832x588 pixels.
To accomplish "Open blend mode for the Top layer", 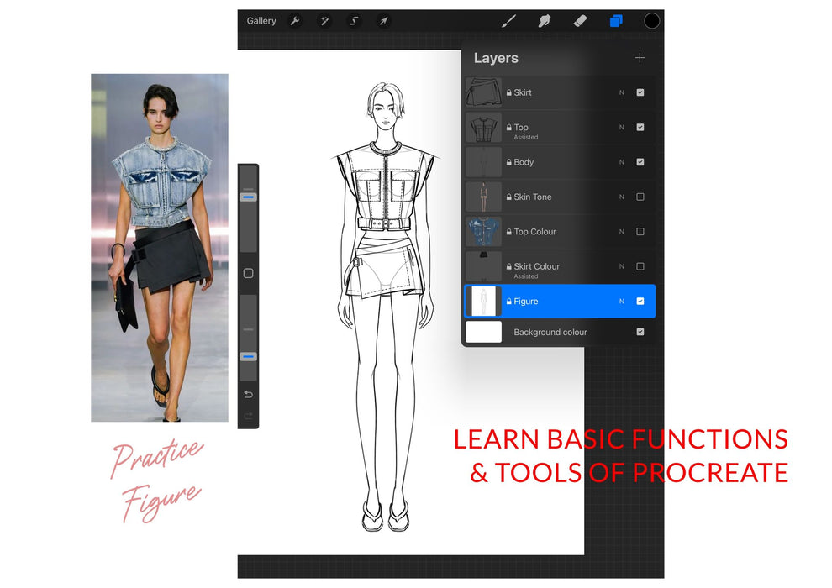I will (621, 127).
